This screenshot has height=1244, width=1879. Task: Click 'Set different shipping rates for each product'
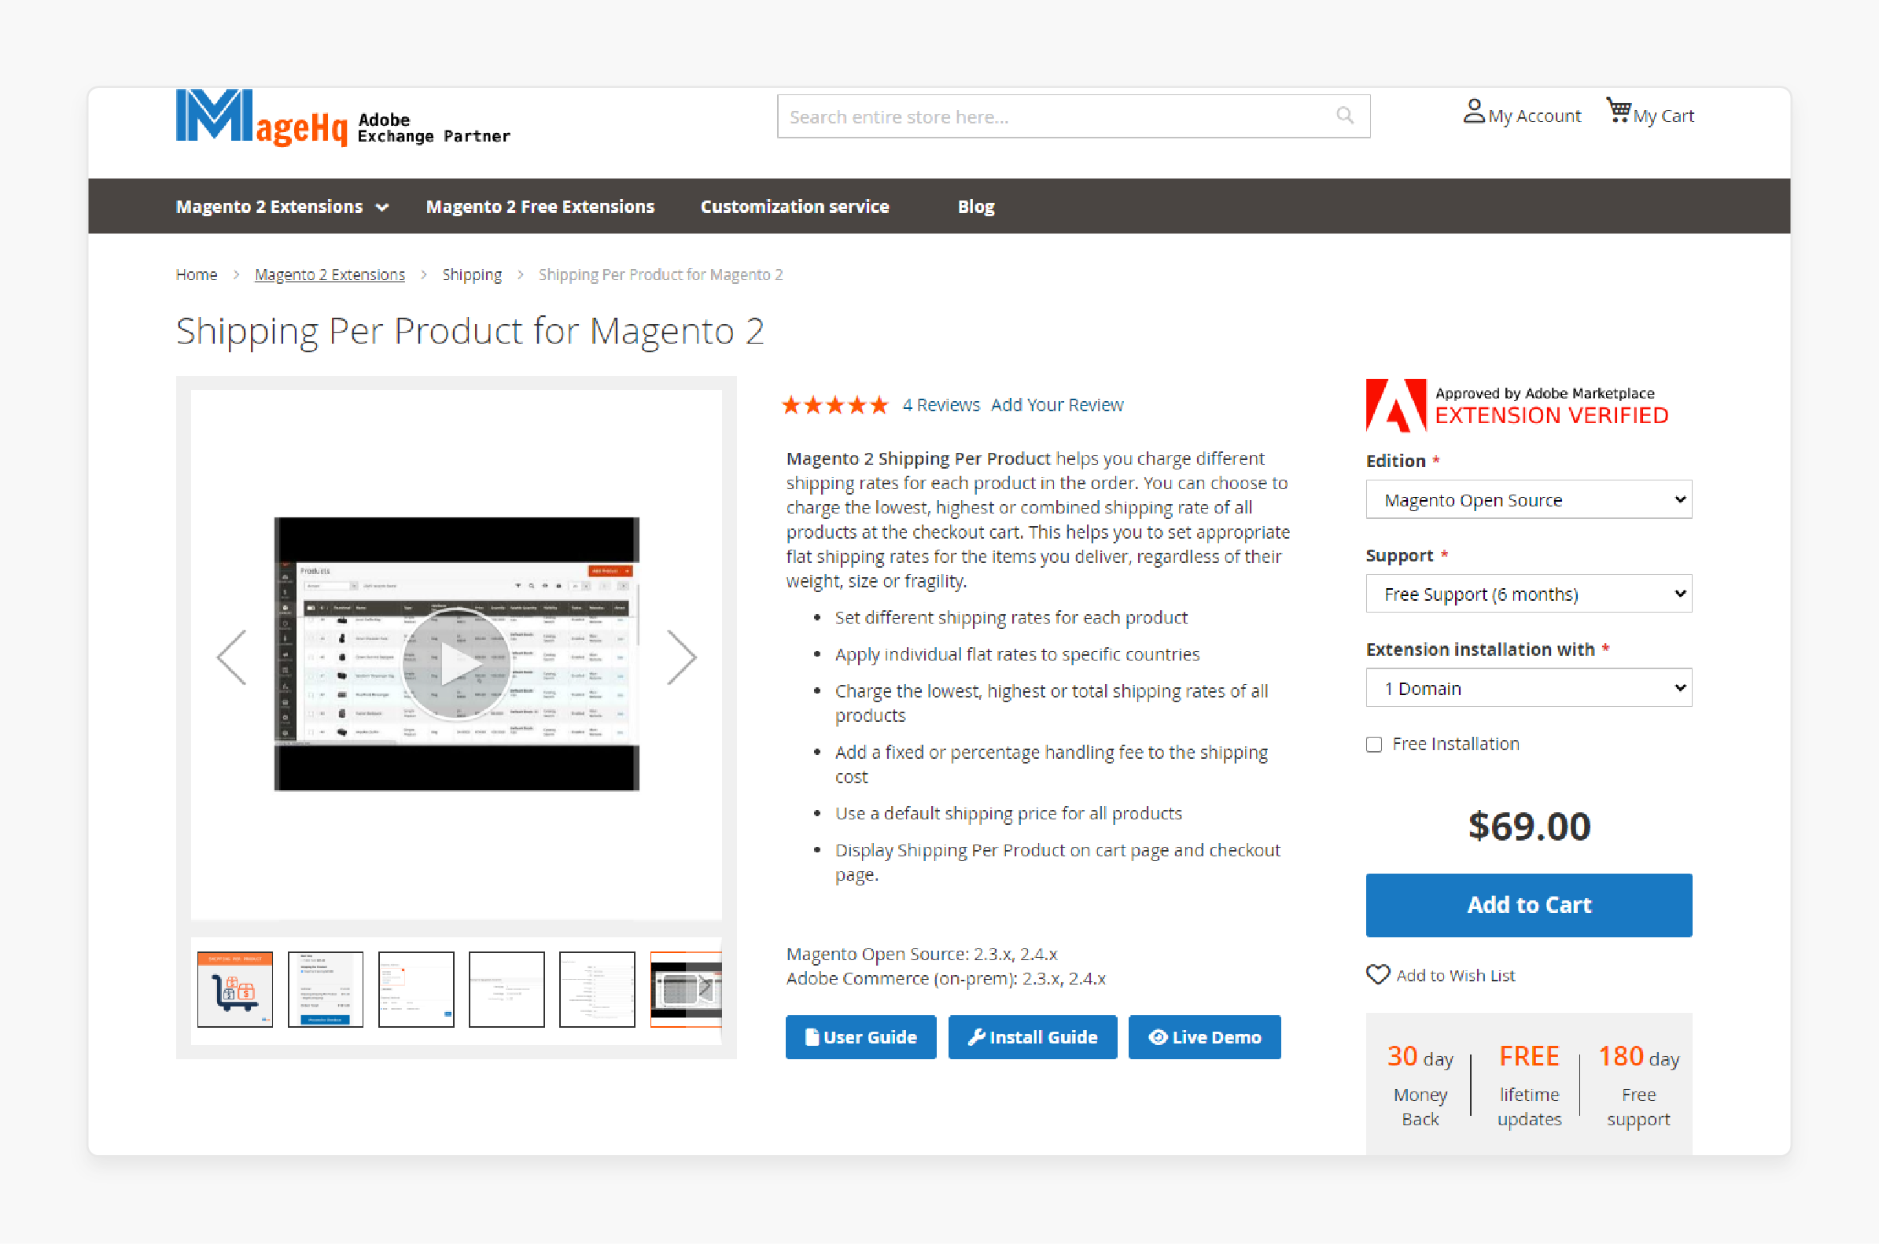[1011, 618]
